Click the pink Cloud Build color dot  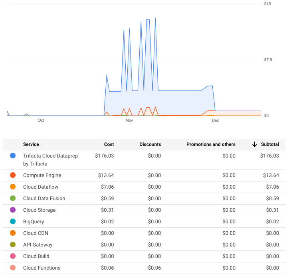[x=13, y=256]
